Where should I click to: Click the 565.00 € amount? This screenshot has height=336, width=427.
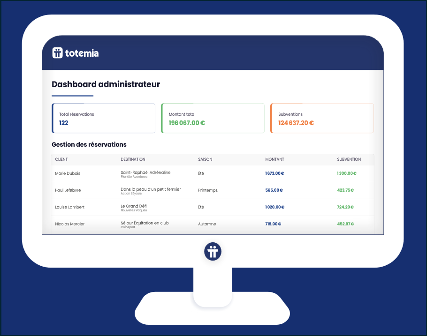tap(274, 190)
